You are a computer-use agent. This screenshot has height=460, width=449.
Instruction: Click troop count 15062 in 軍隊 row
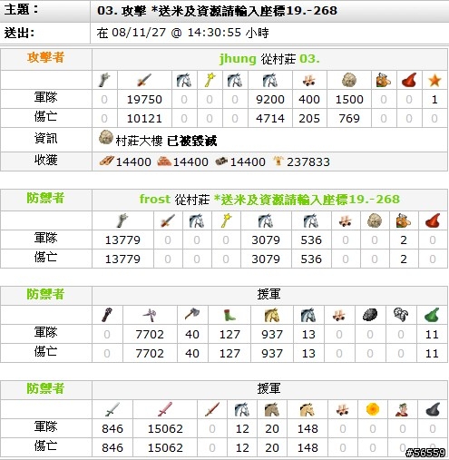[x=165, y=428]
